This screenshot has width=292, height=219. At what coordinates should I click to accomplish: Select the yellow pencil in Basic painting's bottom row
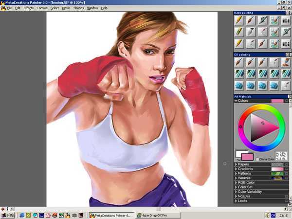click(x=239, y=44)
